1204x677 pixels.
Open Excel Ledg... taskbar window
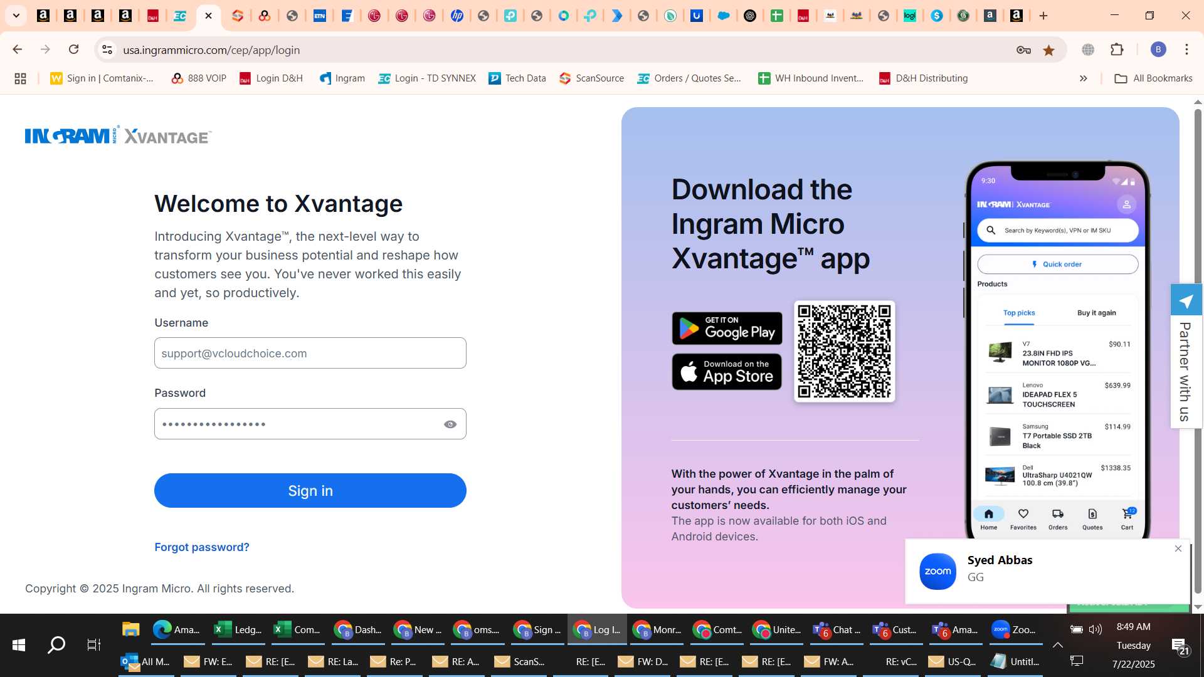(x=238, y=630)
